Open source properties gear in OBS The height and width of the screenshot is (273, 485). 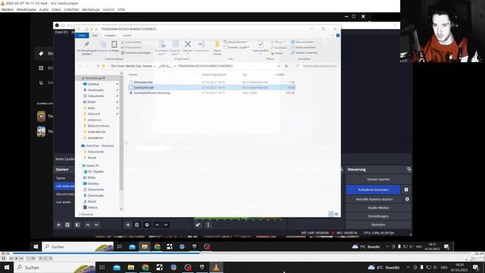[147, 224]
